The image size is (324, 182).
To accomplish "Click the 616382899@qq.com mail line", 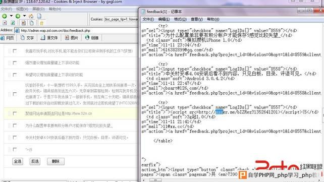I will coord(177,50).
